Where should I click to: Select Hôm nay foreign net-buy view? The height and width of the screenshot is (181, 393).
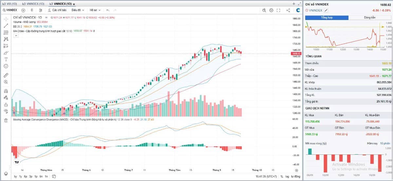pos(372,143)
